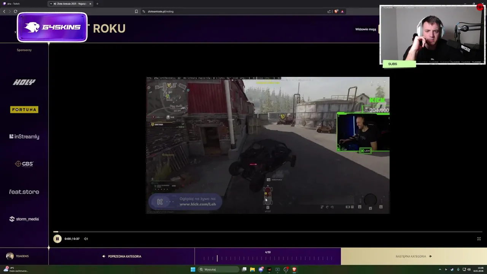Viewport: 487px width, 274px height.
Task: Click the 'Widzowie mogą' text at top
Action: [x=366, y=29]
